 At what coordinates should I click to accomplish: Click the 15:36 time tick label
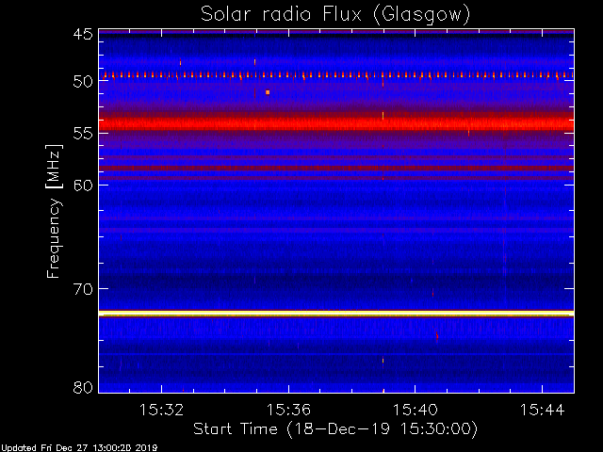click(x=288, y=410)
